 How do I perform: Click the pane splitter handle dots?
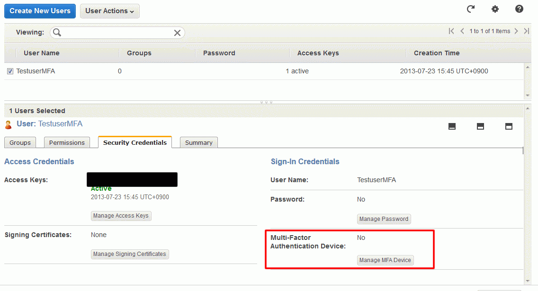pyautogui.click(x=266, y=102)
